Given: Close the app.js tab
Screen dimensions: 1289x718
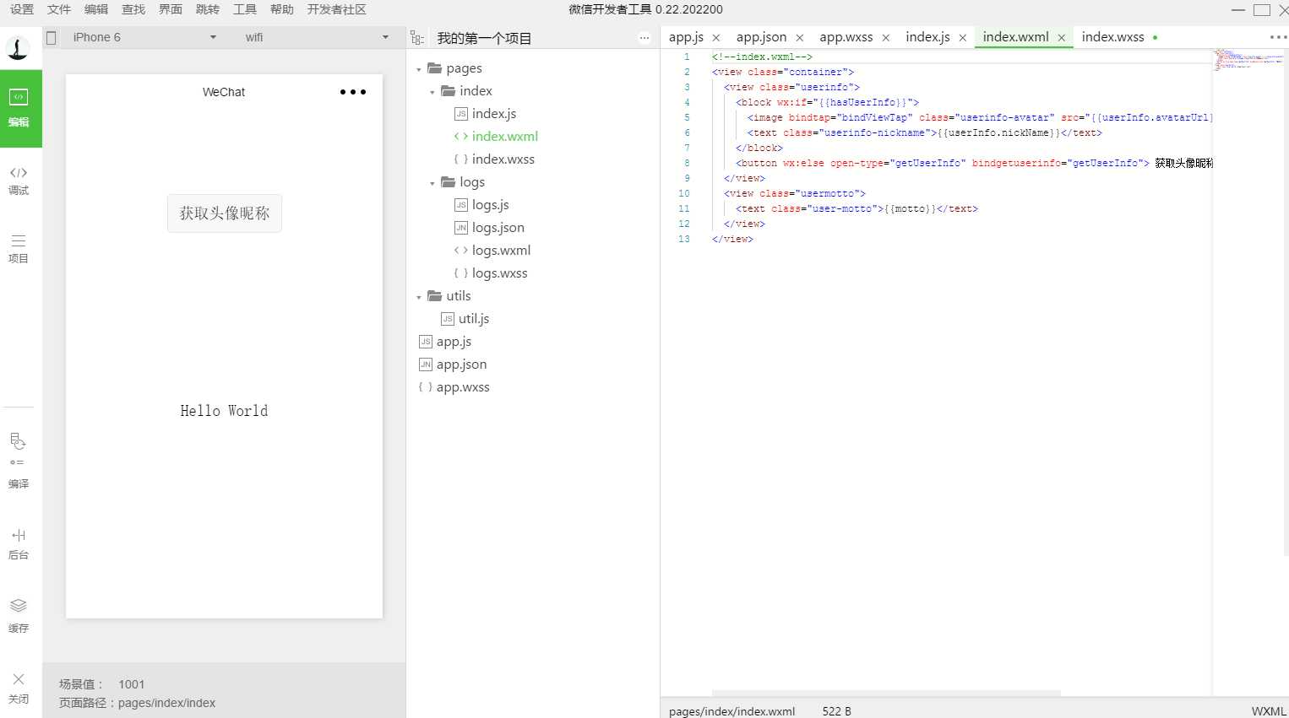Looking at the screenshot, I should tap(716, 38).
